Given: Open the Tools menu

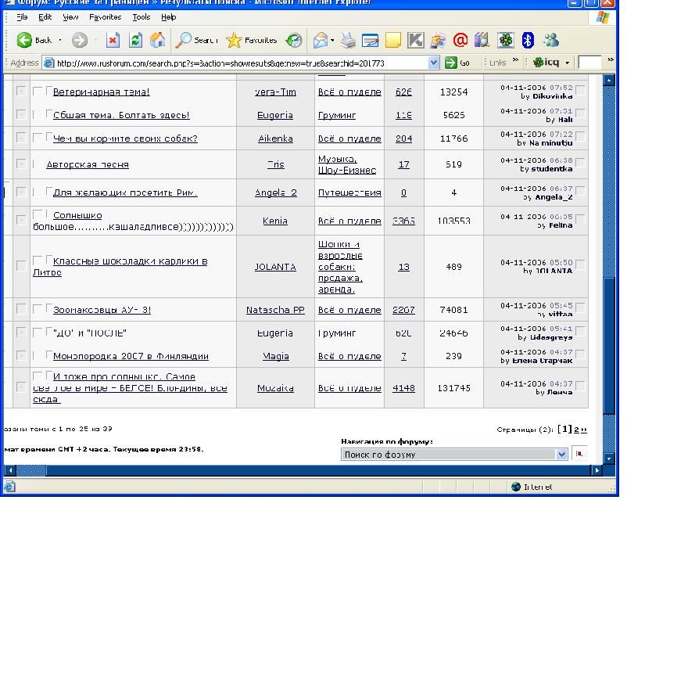Looking at the screenshot, I should (142, 16).
